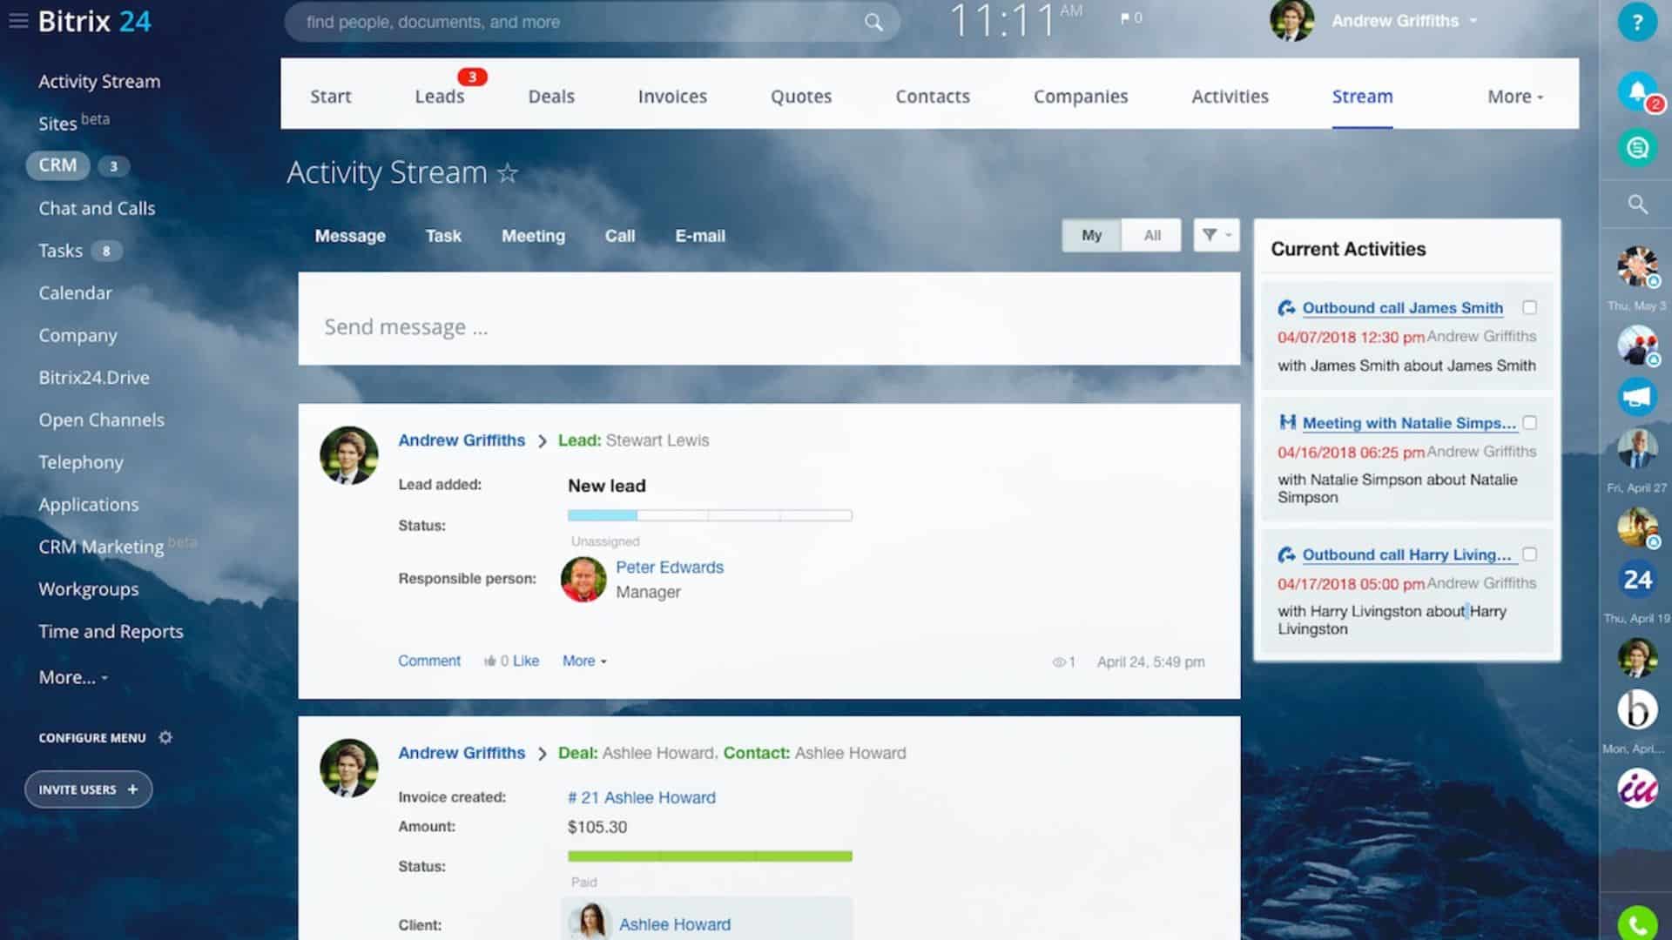This screenshot has height=940, width=1672.
Task: Open the Quotes tab
Action: click(801, 97)
